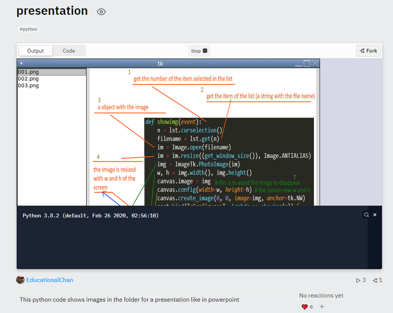Select 002.png in the file list
Image resolution: width=393 pixels, height=313 pixels.
(x=28, y=79)
